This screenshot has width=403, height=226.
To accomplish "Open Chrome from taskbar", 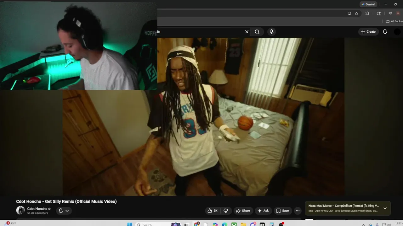I will click(196, 224).
